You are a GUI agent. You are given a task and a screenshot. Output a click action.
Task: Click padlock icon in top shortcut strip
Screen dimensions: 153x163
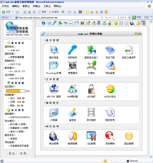pyautogui.click(x=110, y=23)
